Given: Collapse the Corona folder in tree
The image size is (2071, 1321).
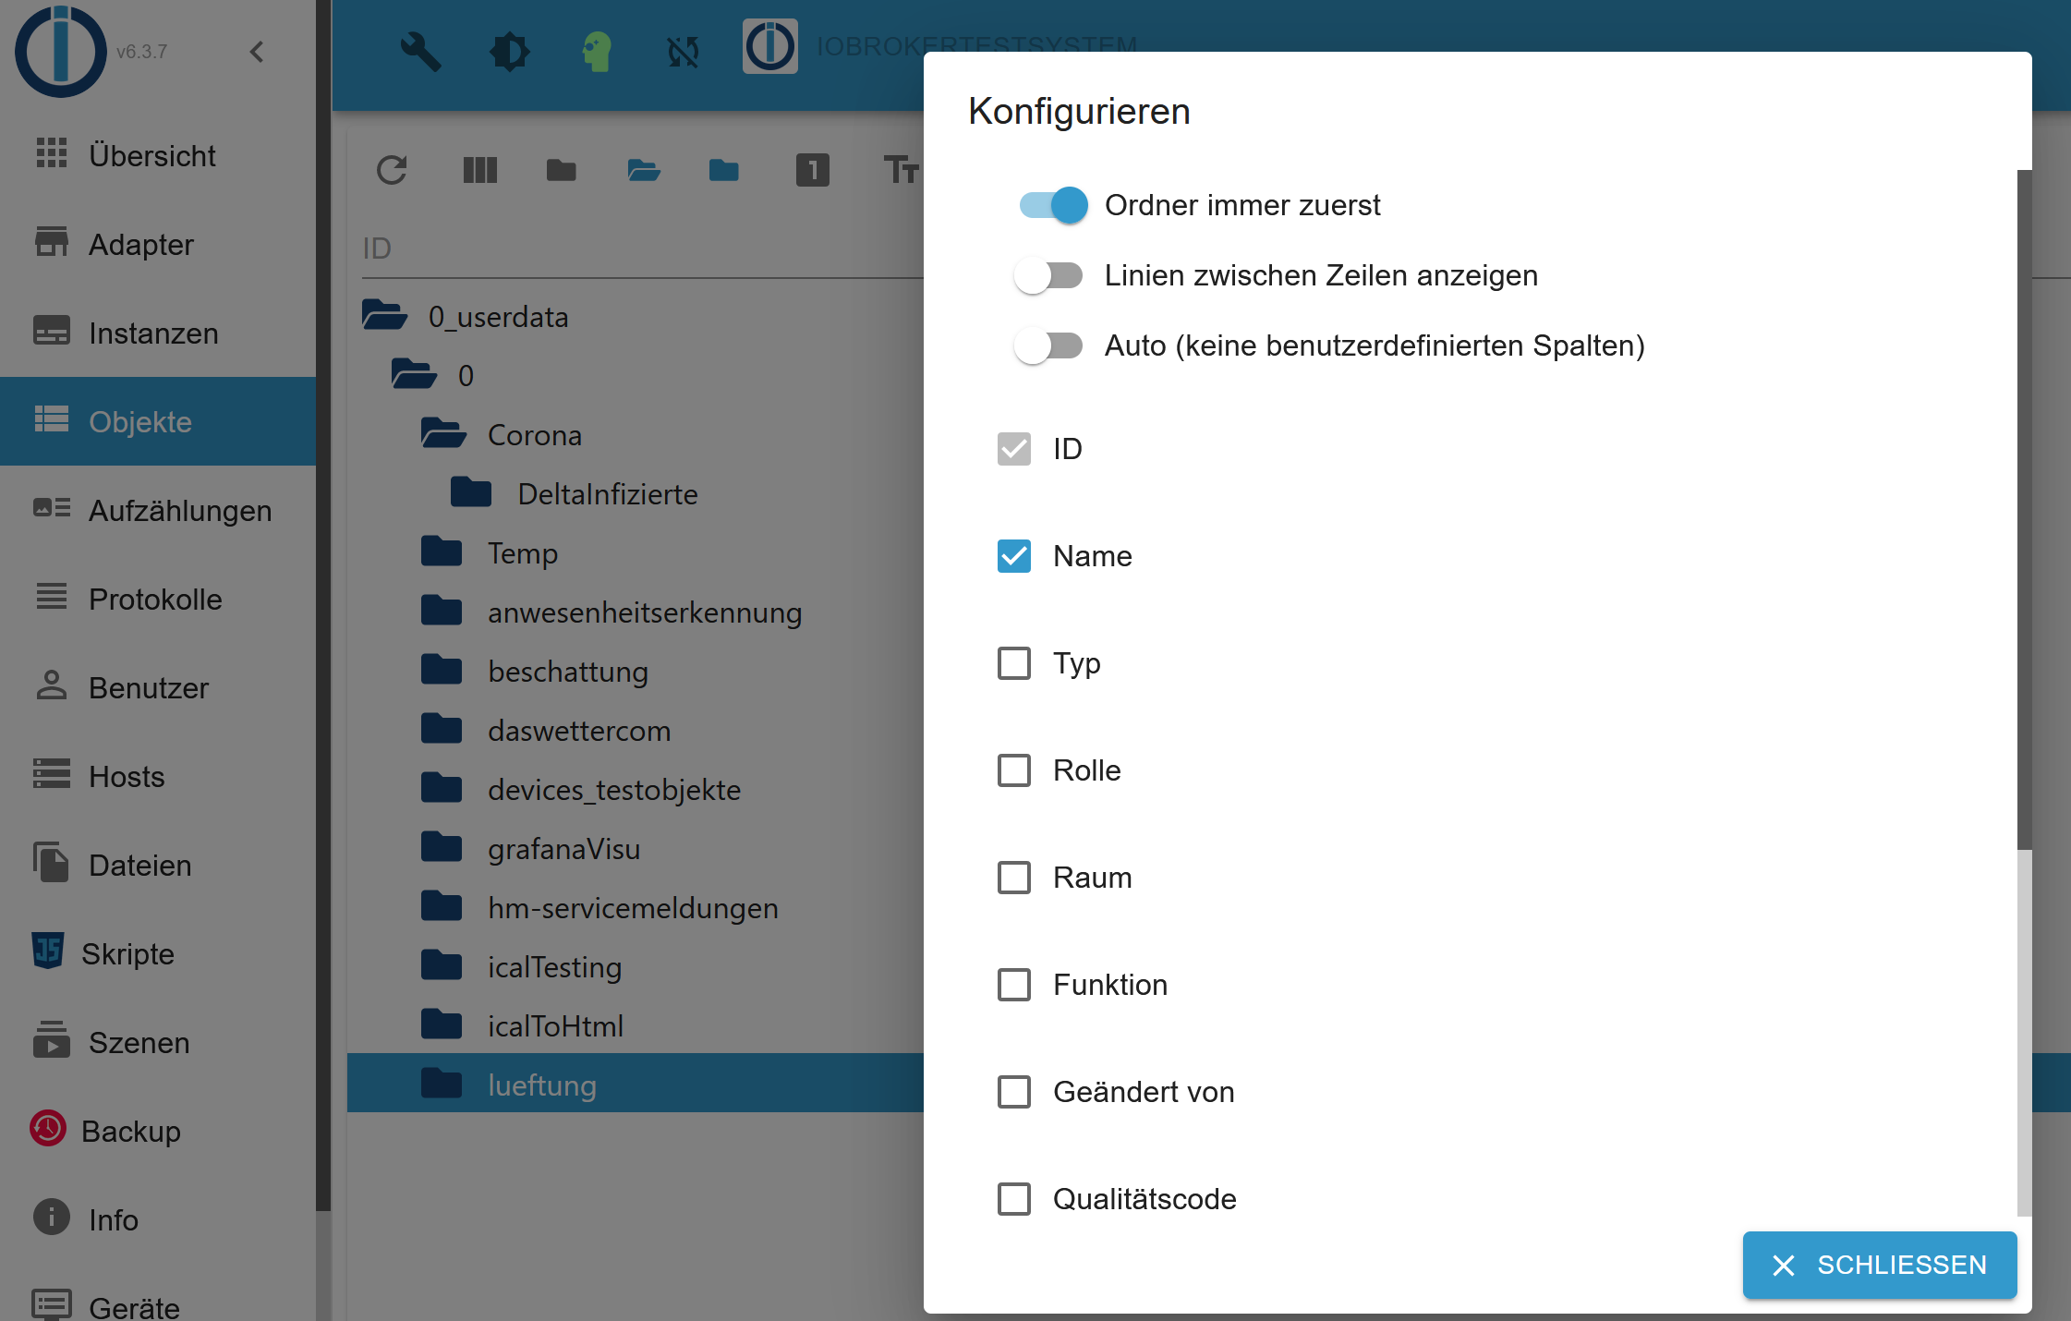Looking at the screenshot, I should [x=443, y=434].
